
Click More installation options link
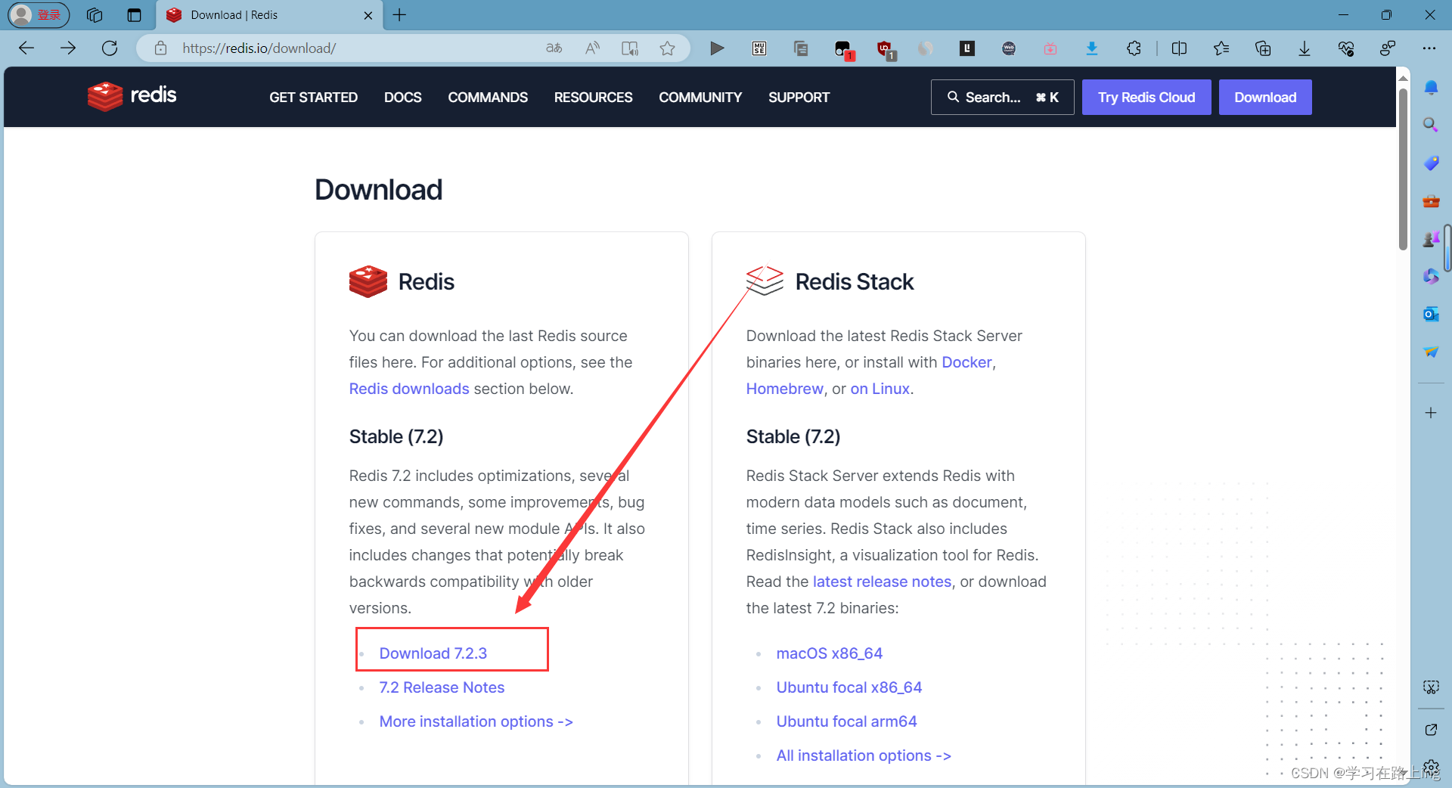pos(476,721)
